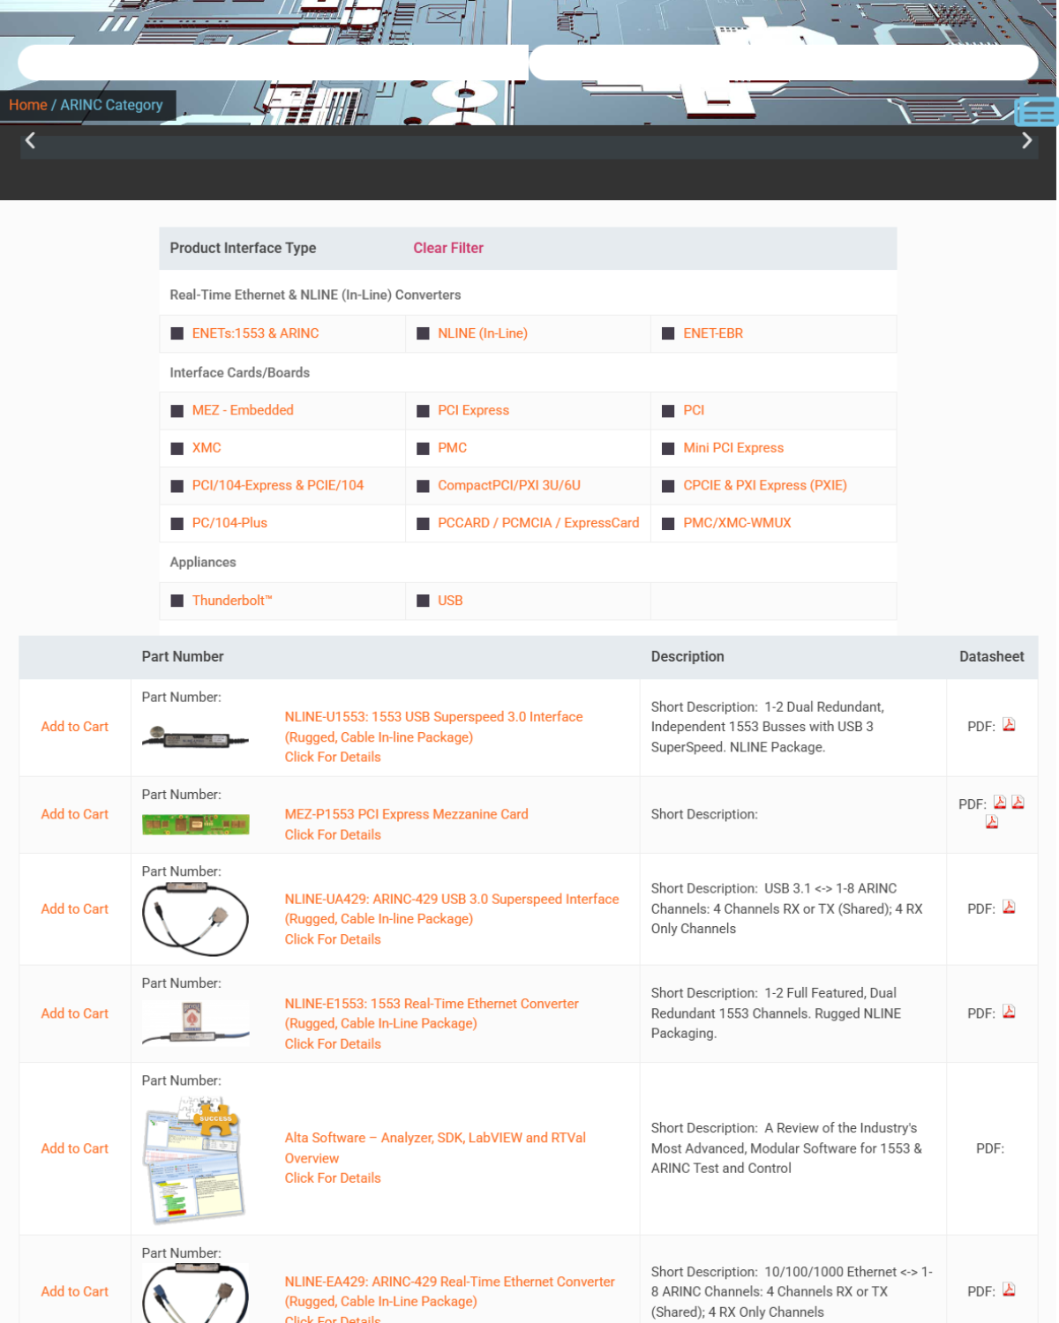Open the NLINE-U1553 datasheet PDF icon
This screenshot has height=1323, width=1059.
(x=1009, y=725)
